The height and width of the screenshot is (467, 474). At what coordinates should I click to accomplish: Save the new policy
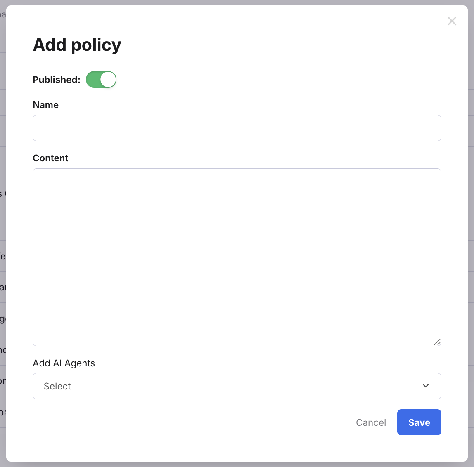pos(419,422)
